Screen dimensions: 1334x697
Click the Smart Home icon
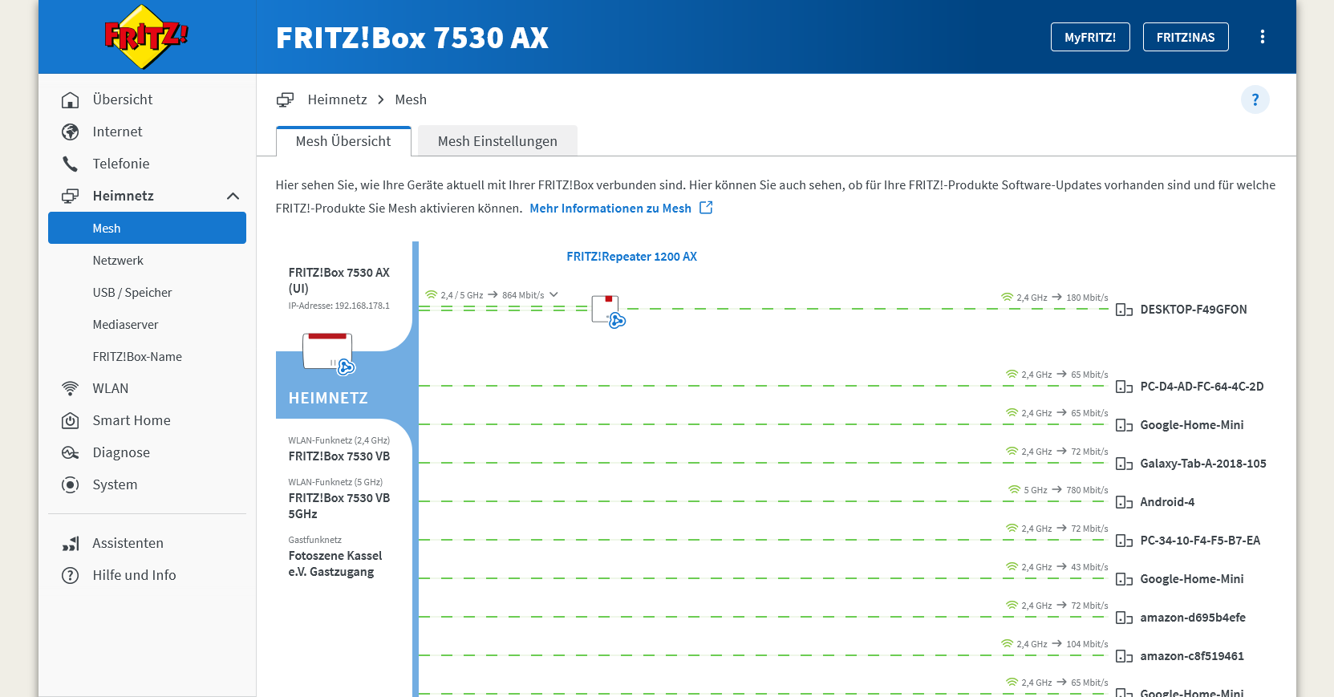(71, 420)
